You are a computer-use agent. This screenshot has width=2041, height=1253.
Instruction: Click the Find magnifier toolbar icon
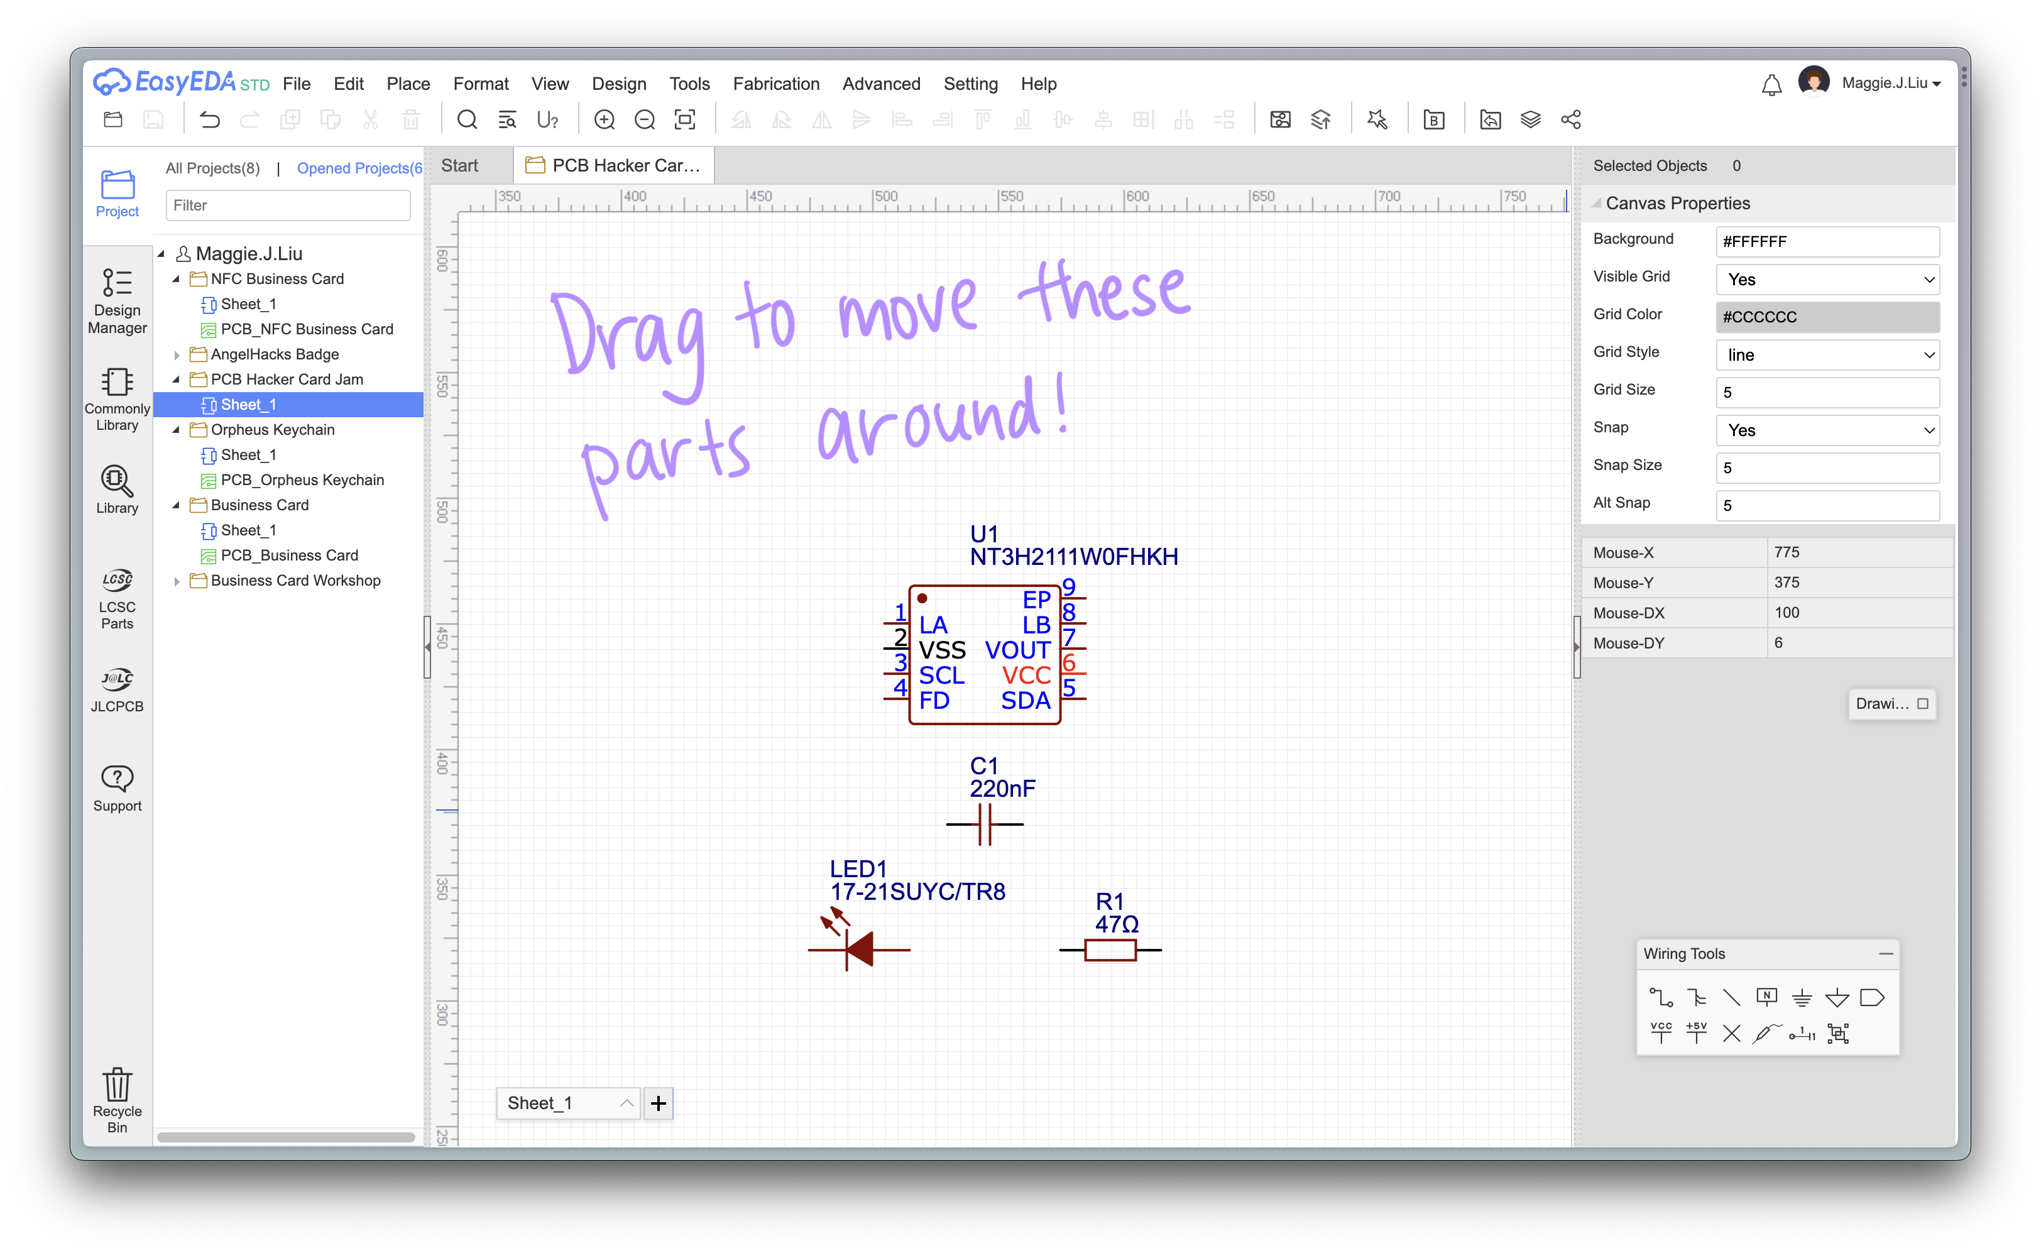click(466, 120)
